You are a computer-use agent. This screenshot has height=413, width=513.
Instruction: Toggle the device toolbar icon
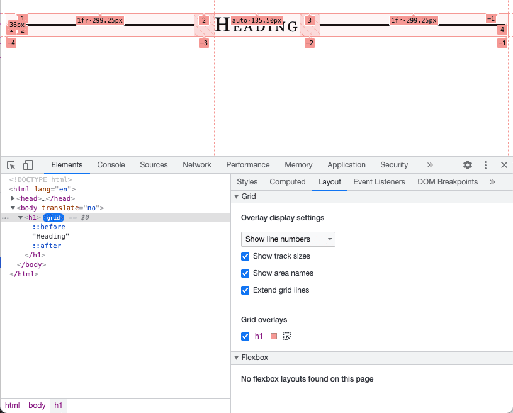click(27, 164)
